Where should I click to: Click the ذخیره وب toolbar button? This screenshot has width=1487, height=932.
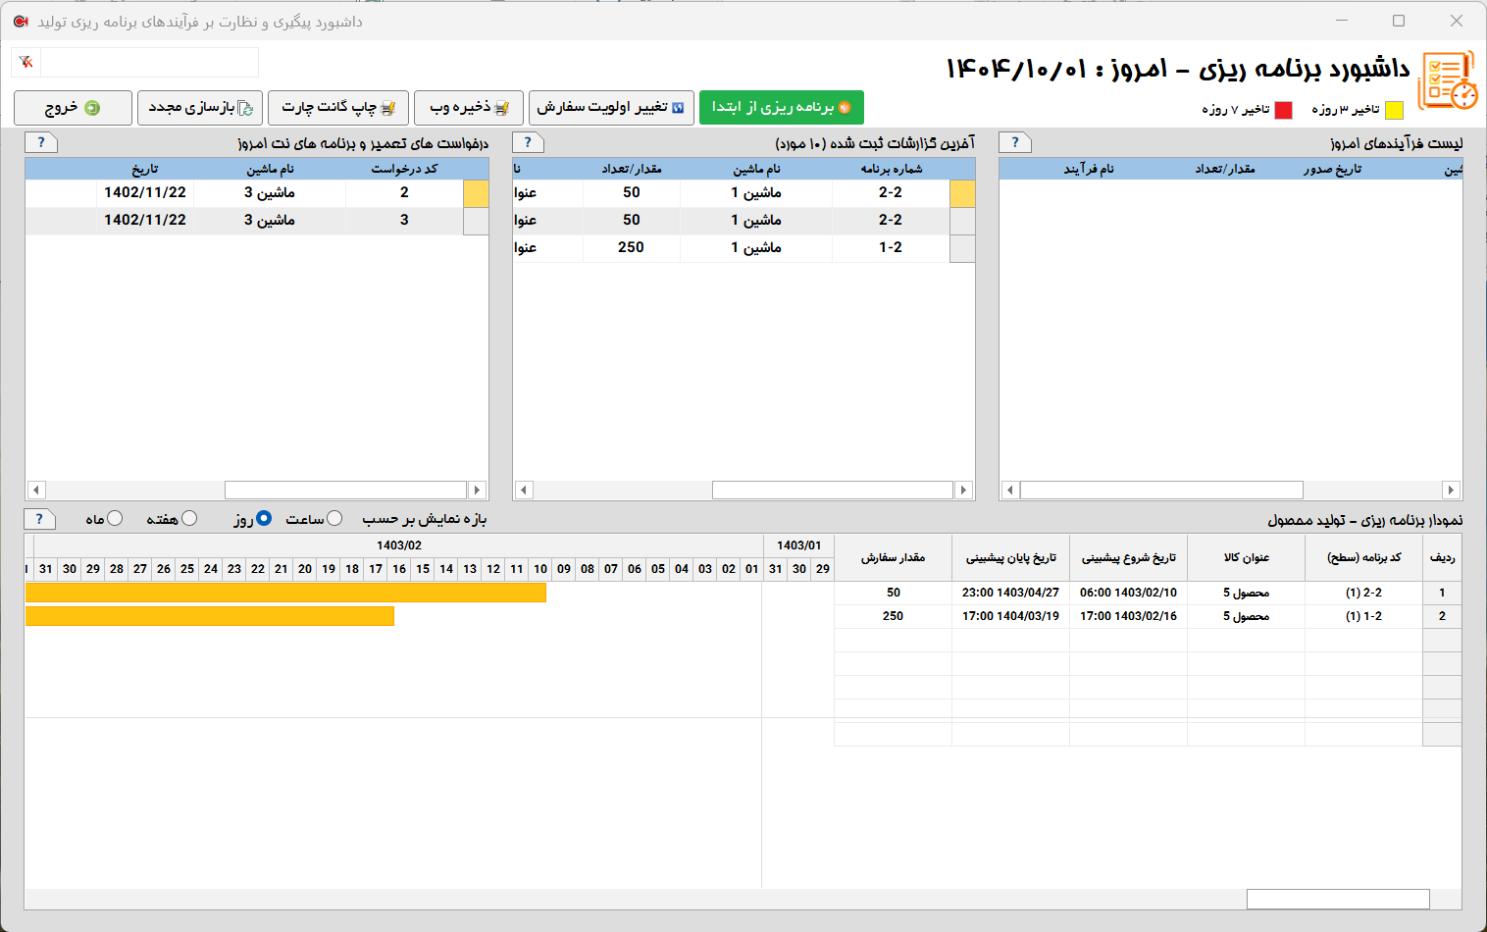point(469,107)
